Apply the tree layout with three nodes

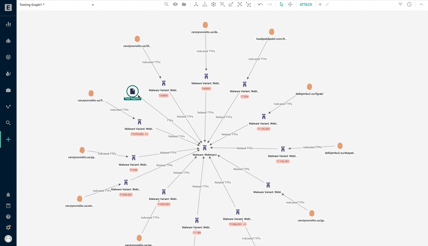196,4
